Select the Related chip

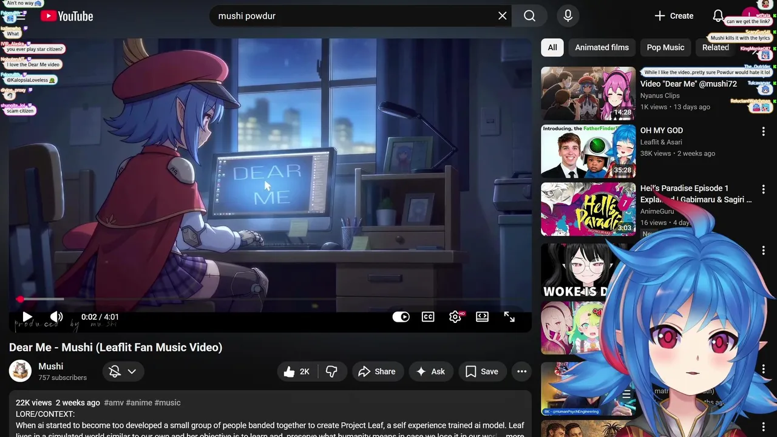[716, 47]
